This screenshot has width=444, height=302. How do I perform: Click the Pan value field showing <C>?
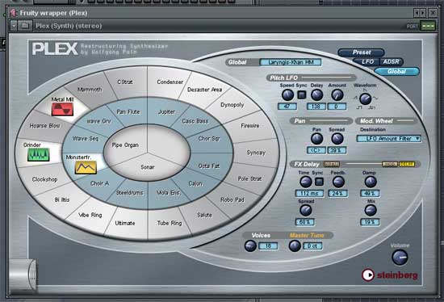[x=316, y=150]
